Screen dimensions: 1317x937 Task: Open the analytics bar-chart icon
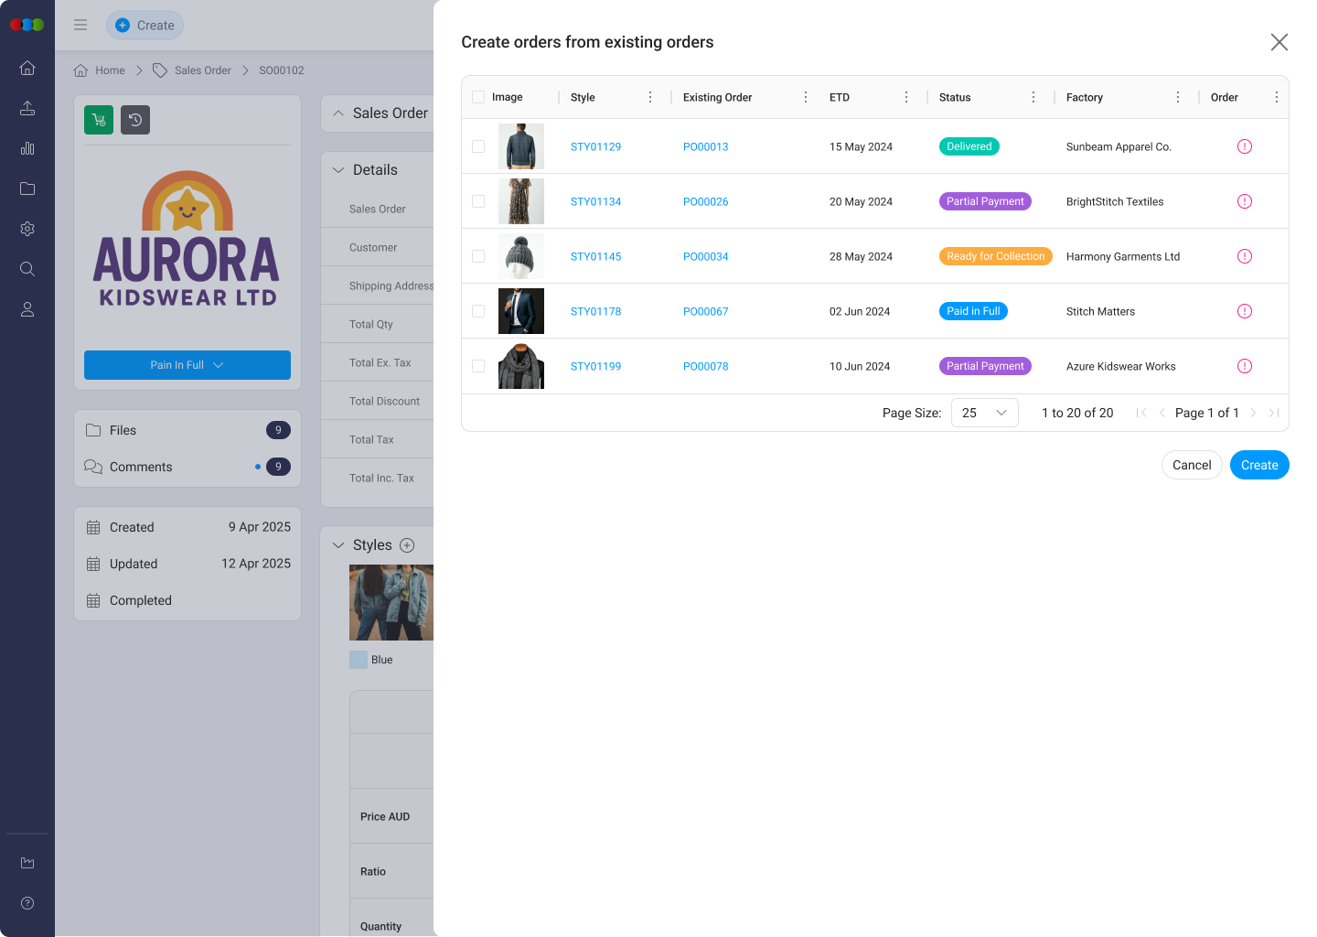pyautogui.click(x=27, y=148)
